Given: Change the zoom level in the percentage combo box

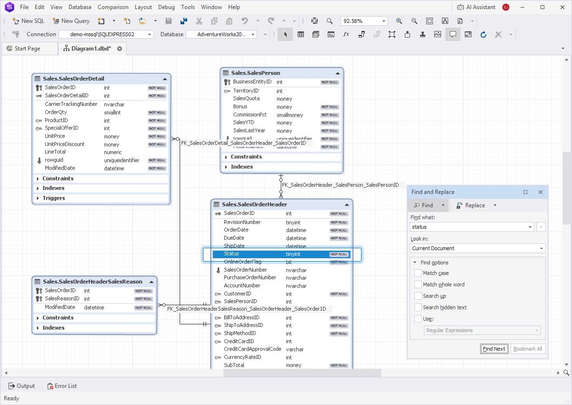Looking at the screenshot, I should (364, 21).
